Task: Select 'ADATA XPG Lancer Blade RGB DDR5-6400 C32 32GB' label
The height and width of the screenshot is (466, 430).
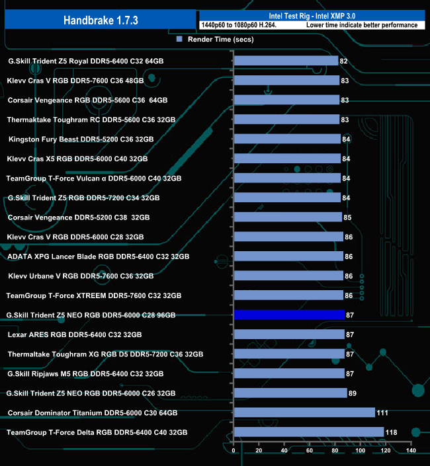Action: (98, 256)
